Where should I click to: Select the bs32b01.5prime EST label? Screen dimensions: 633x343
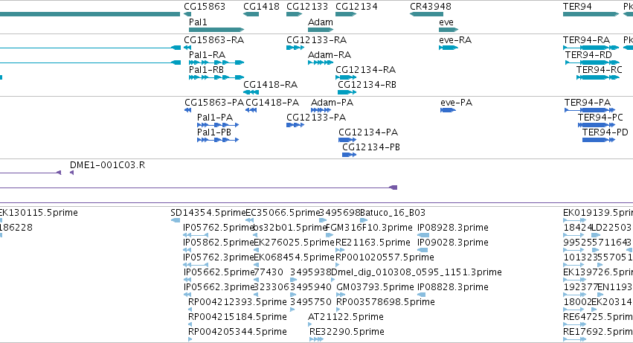290,228
